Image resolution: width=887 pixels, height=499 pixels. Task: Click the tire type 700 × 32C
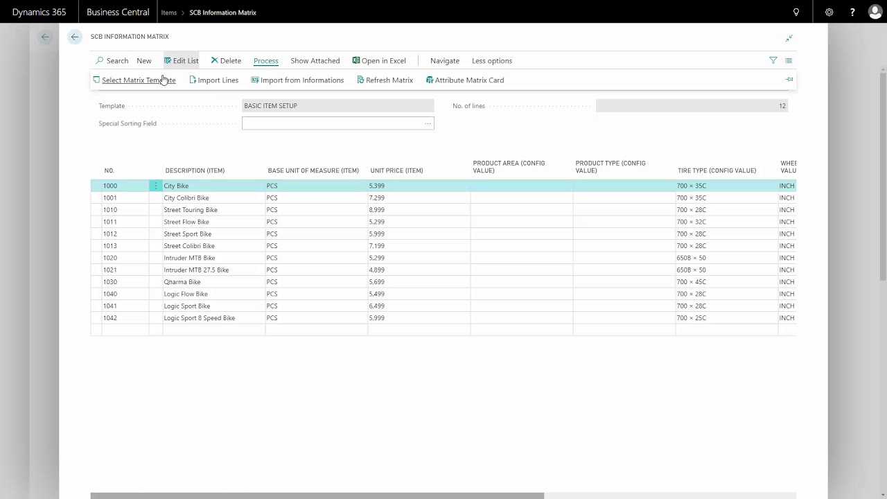[x=692, y=222]
